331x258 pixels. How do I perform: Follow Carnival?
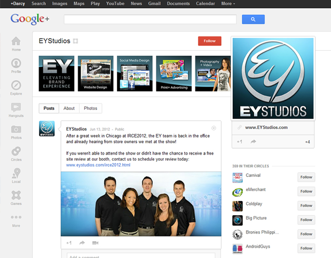pyautogui.click(x=306, y=177)
